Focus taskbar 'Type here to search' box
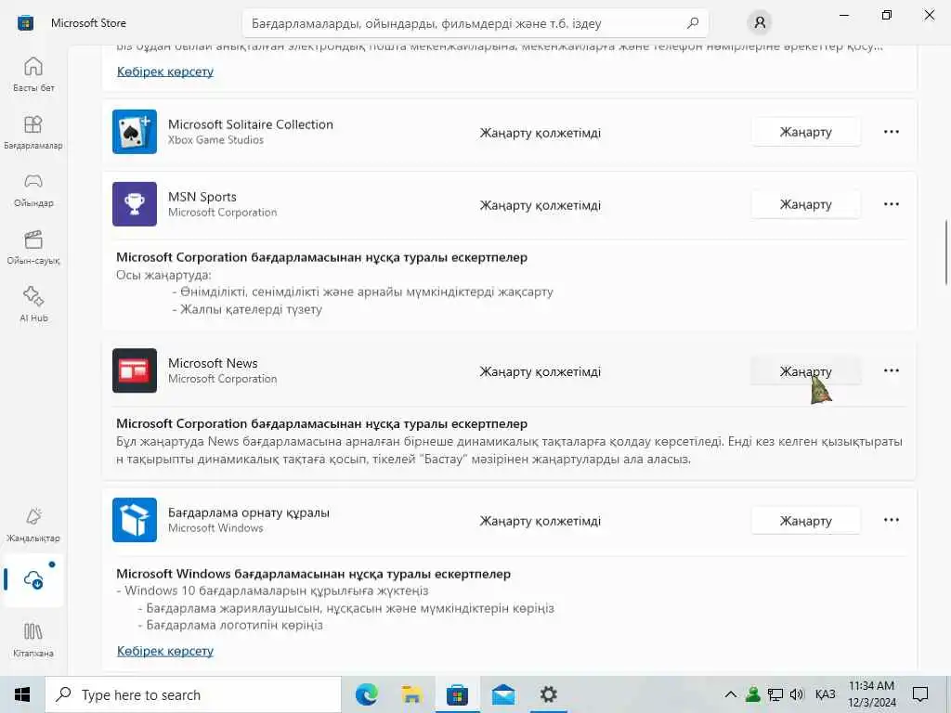This screenshot has height=713, width=951. [193, 694]
